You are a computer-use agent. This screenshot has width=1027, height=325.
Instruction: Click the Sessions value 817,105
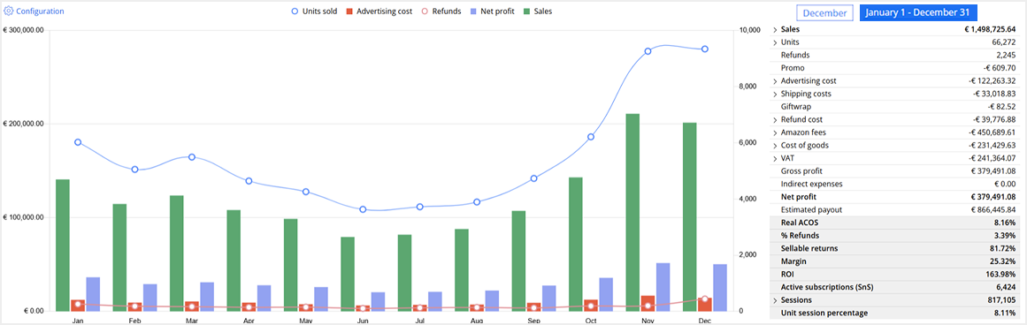(x=1001, y=300)
